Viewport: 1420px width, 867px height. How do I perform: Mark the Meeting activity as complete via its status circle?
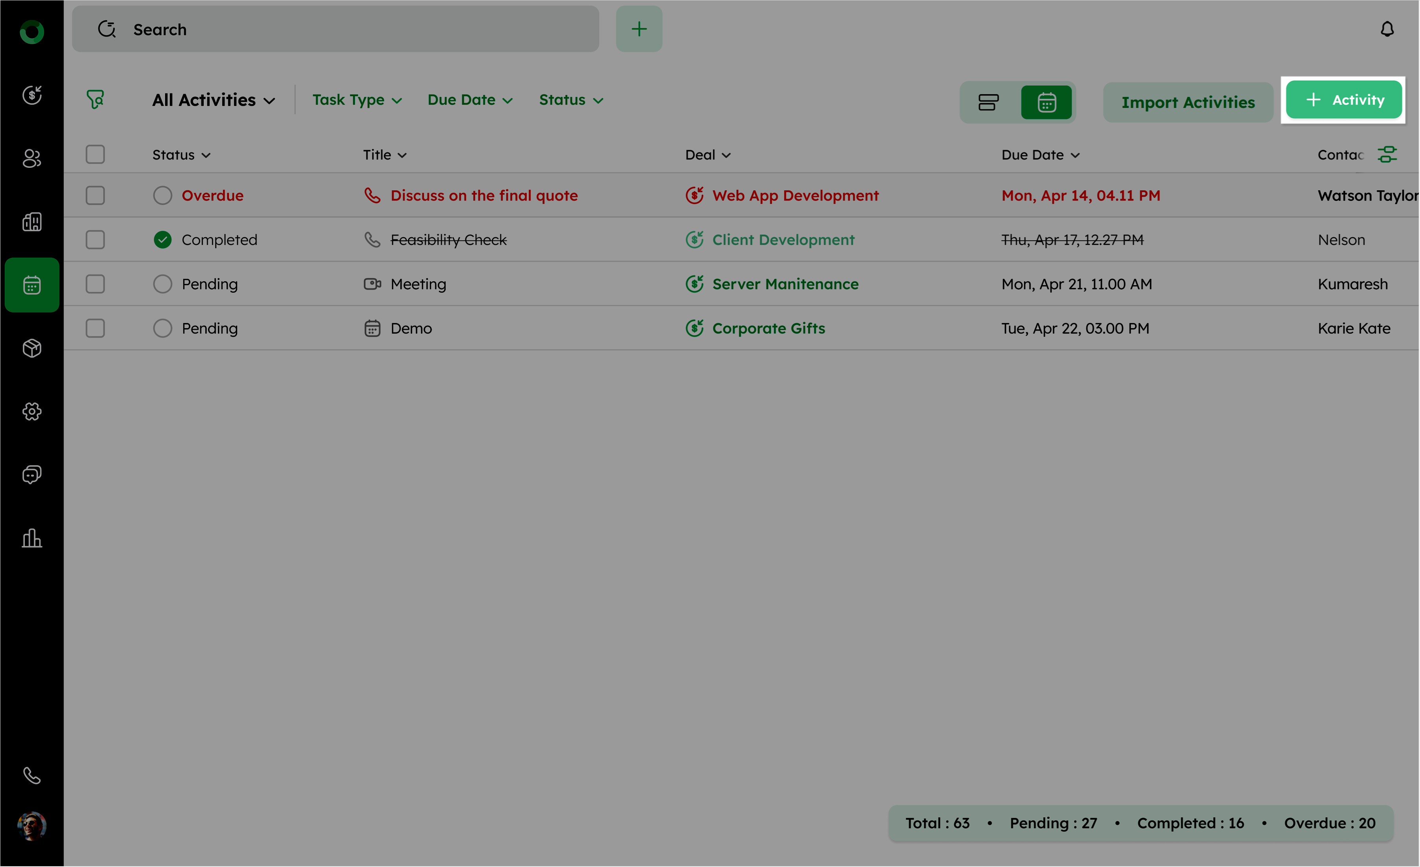point(162,284)
